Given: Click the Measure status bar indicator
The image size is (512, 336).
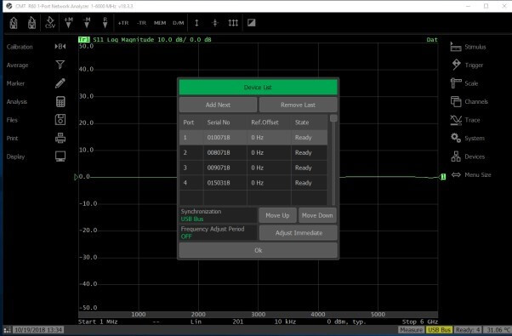Looking at the screenshot, I should [x=412, y=330].
